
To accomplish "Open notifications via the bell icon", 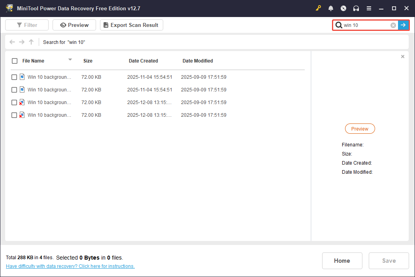I will (331, 8).
